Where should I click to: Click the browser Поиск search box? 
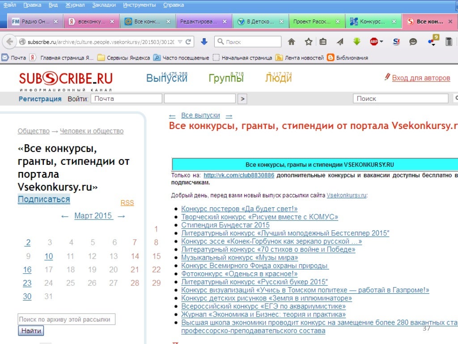pos(248,42)
